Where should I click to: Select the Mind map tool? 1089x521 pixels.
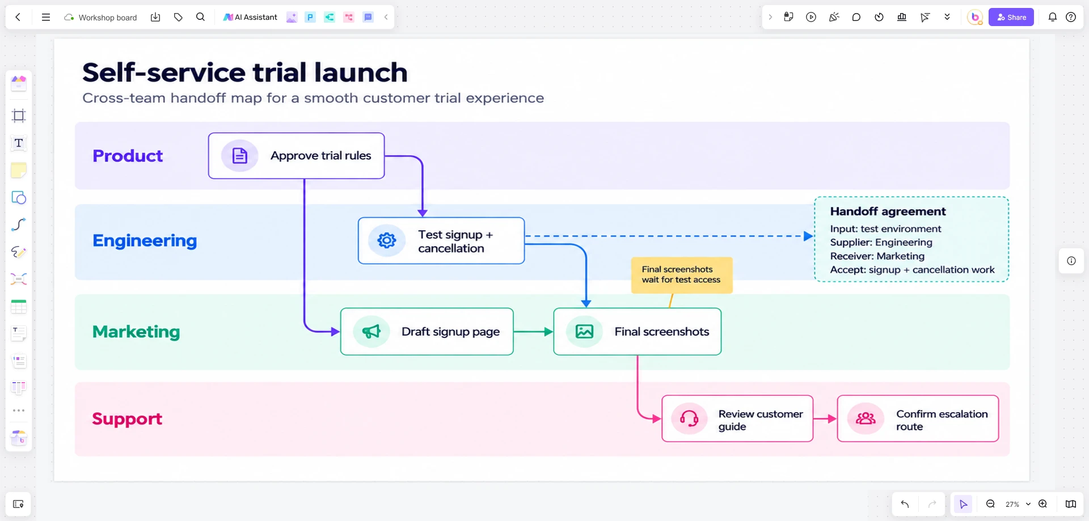19,279
